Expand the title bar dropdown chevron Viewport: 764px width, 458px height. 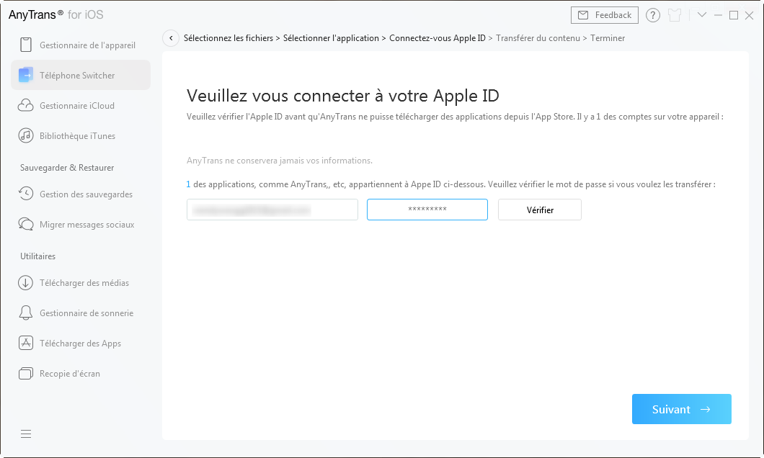pyautogui.click(x=702, y=14)
